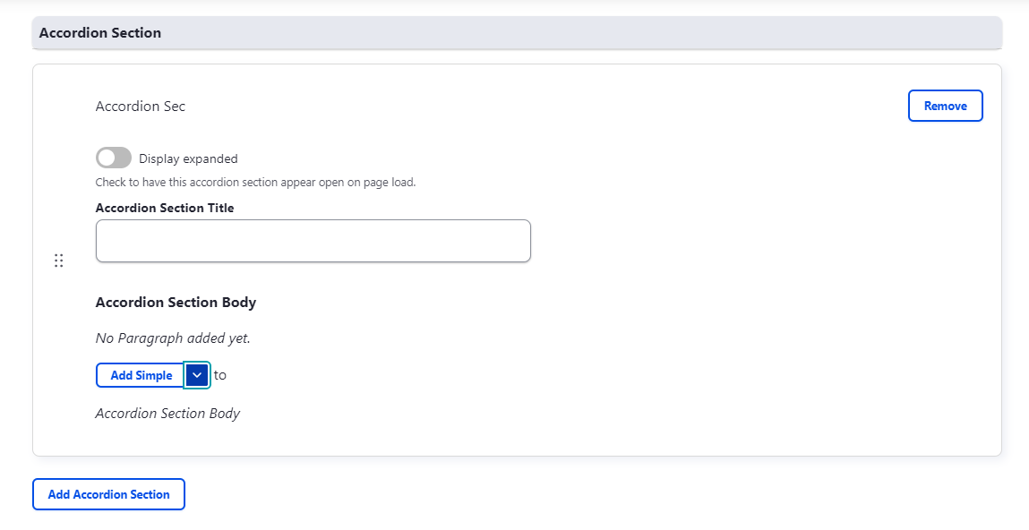Click the "Accordion Sec" paragraph type text
The height and width of the screenshot is (530, 1029).
point(141,106)
